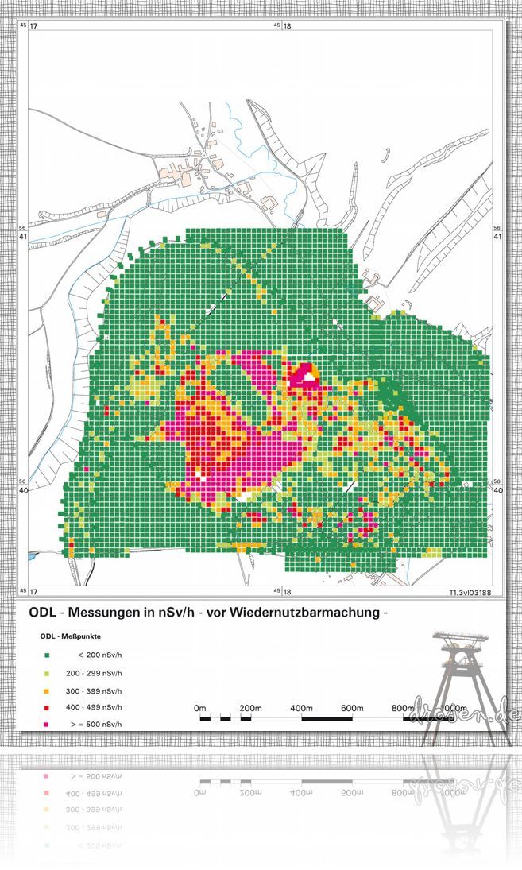Image resolution: width=522 pixels, height=870 pixels.
Task: Click the 'ODL - Meßpunkte' legend heading
Action: click(x=70, y=636)
